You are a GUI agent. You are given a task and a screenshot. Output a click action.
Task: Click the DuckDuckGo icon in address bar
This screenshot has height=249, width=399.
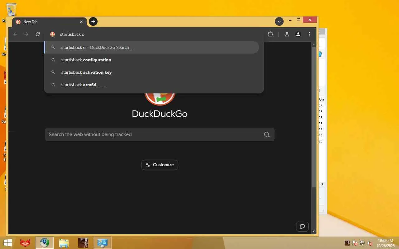click(52, 34)
